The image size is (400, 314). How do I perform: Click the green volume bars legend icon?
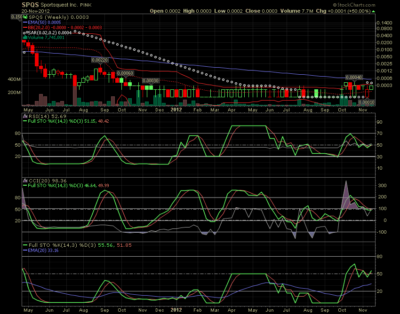(x=25, y=38)
